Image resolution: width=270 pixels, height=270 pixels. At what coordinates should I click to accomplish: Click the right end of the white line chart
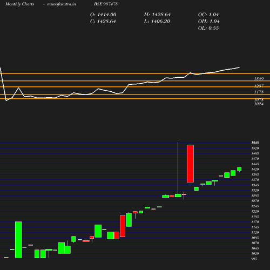tap(239, 67)
